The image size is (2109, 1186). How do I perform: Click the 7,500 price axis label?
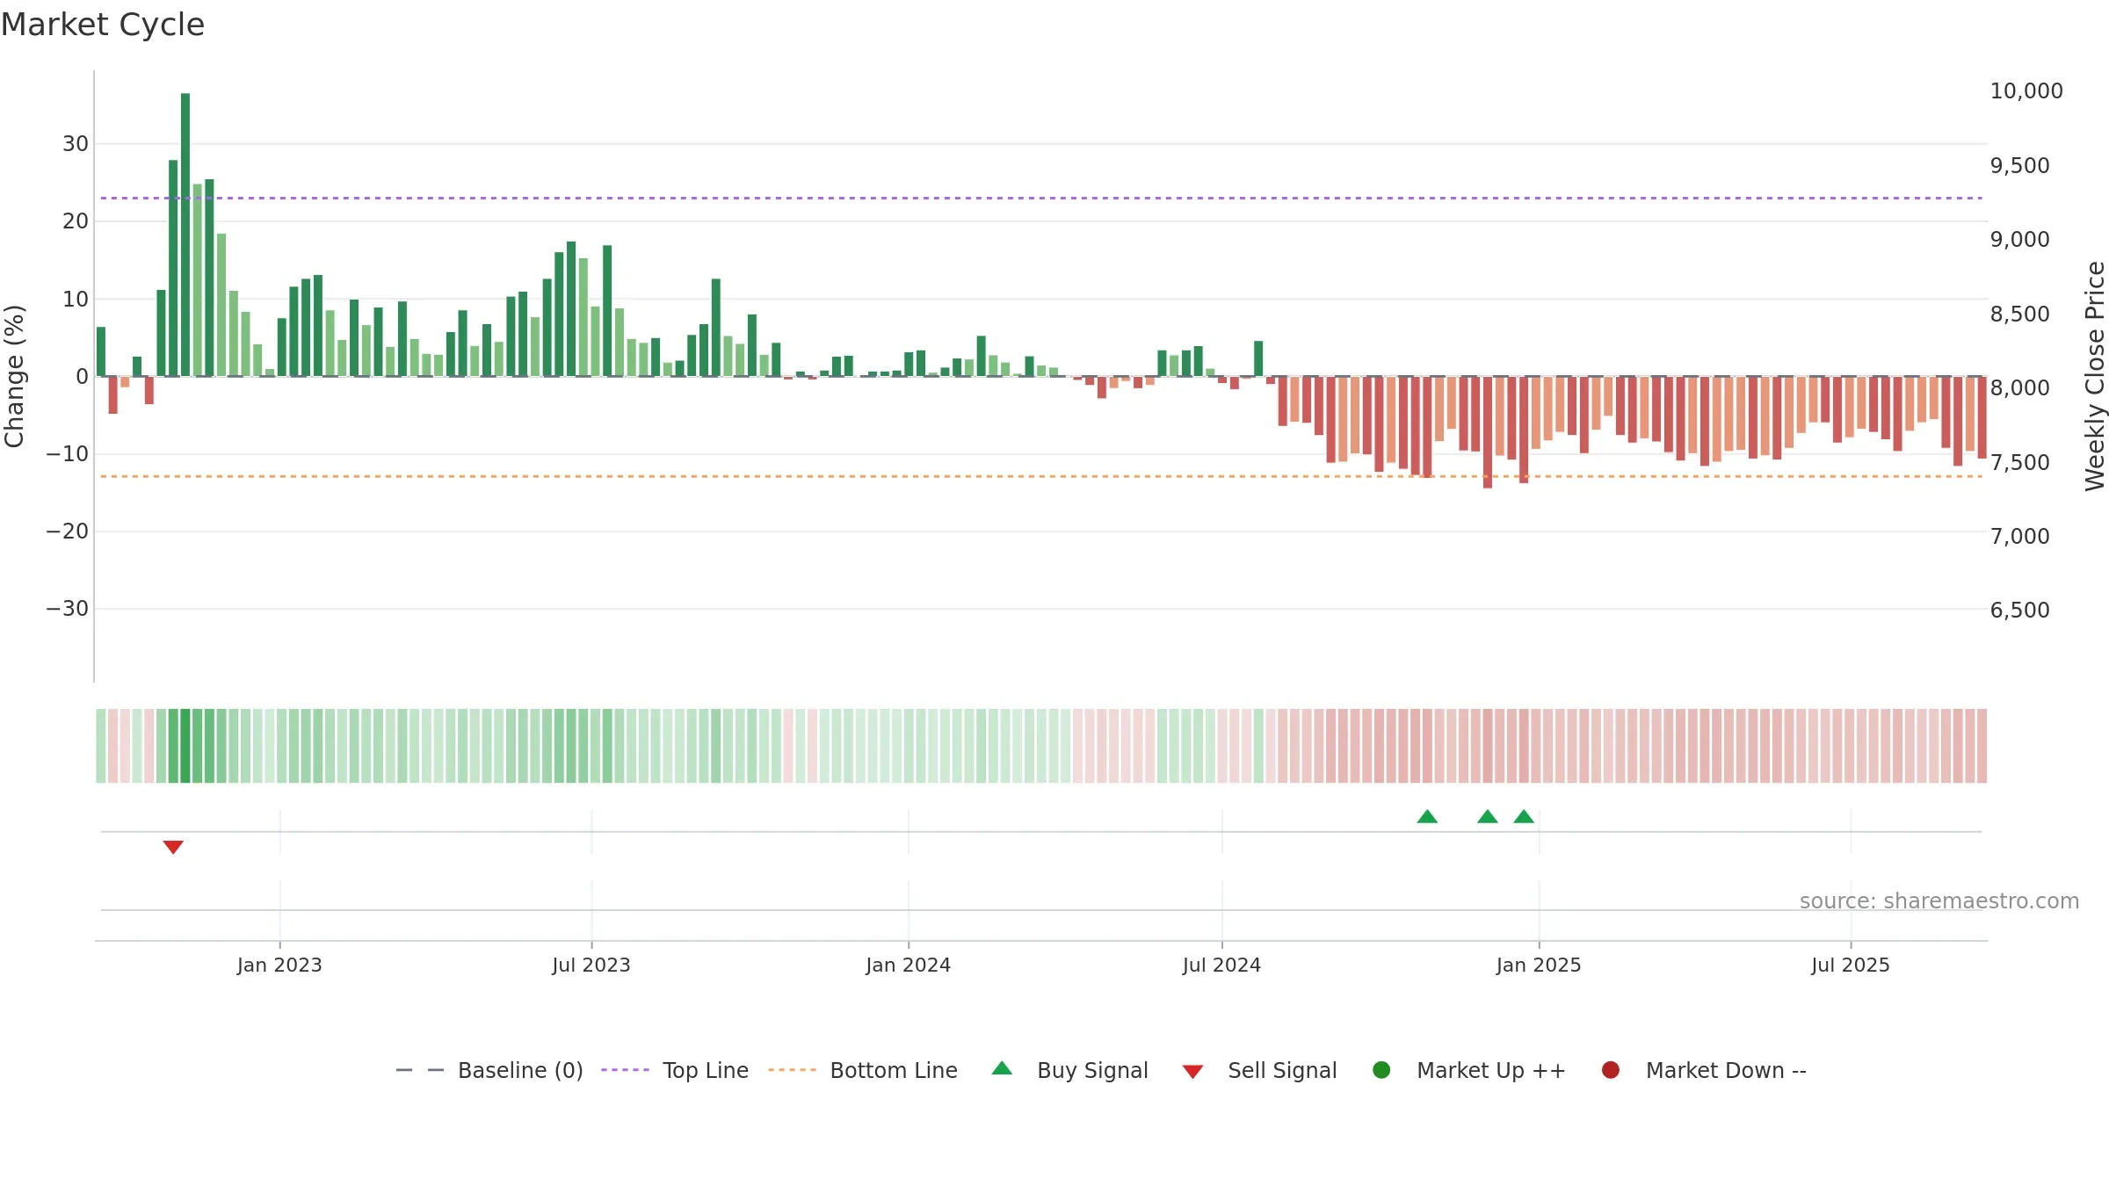coord(2019,462)
